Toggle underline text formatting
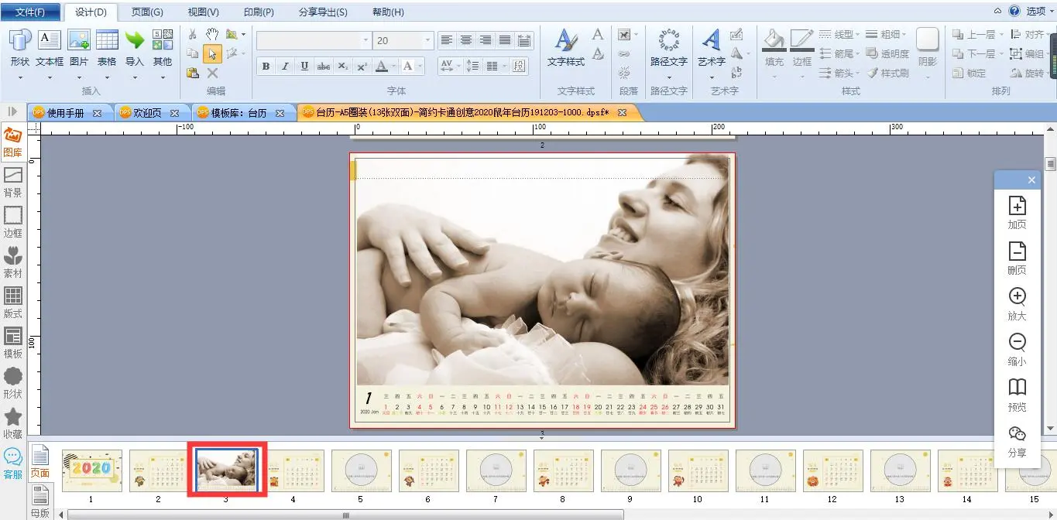1057x520 pixels. 304,67
